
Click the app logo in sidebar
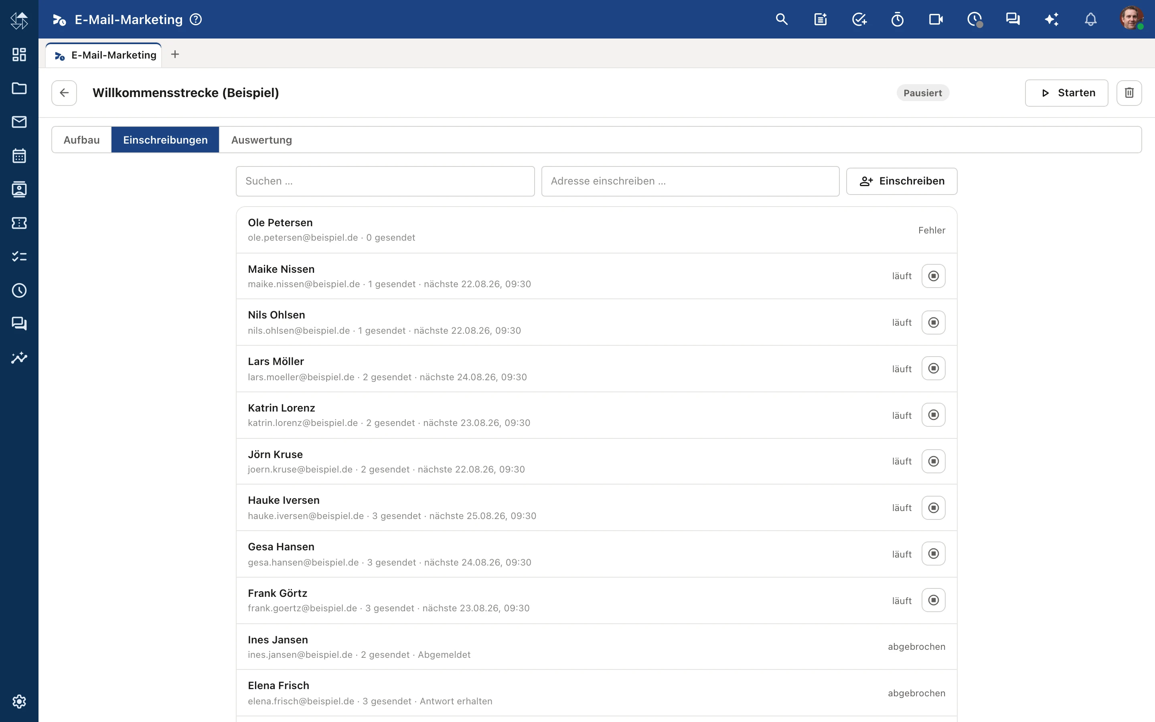pos(19,20)
